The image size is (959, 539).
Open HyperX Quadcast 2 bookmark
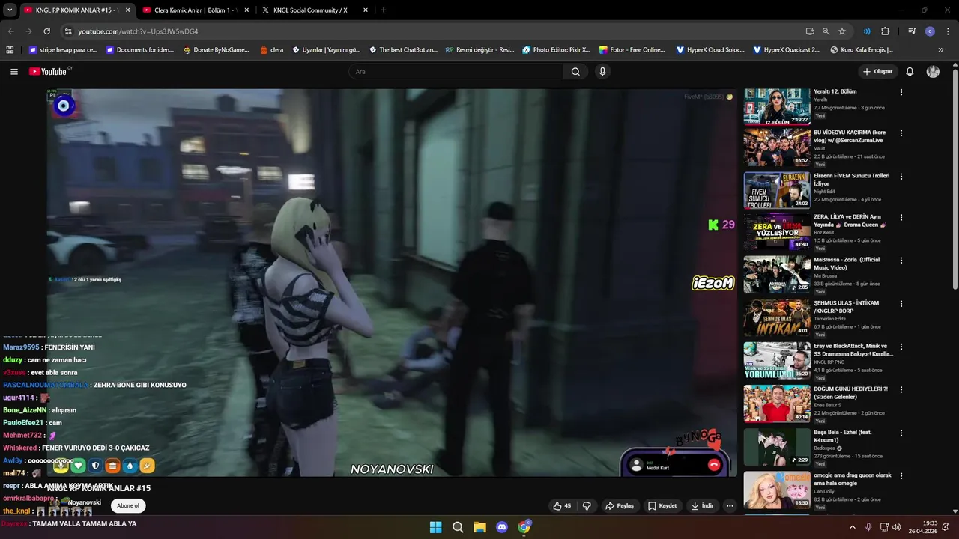pyautogui.click(x=787, y=50)
